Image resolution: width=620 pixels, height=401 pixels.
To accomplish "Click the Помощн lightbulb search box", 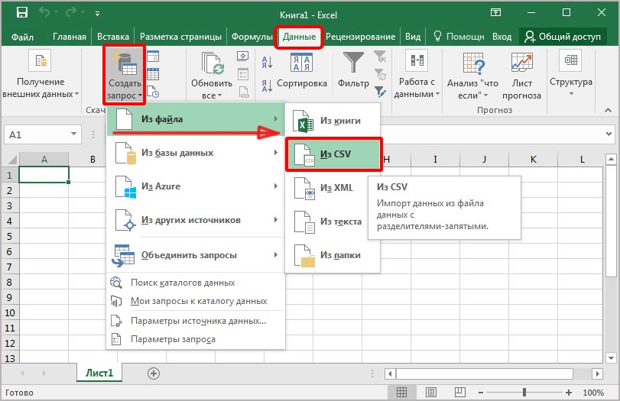I will 459,37.
